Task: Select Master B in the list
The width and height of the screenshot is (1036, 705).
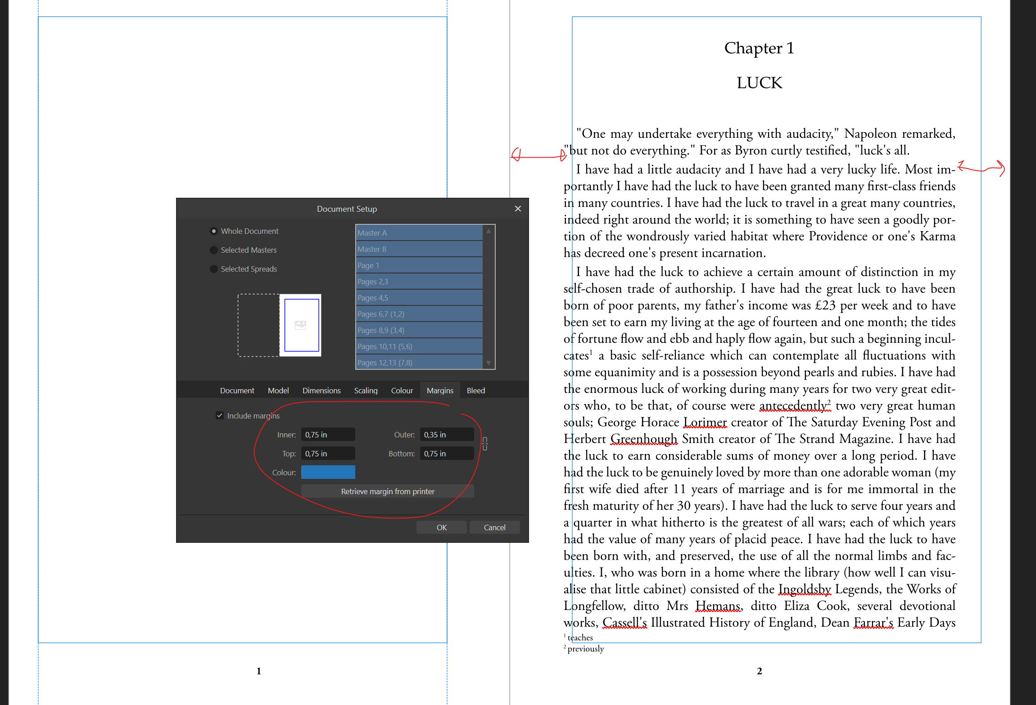Action: point(419,249)
